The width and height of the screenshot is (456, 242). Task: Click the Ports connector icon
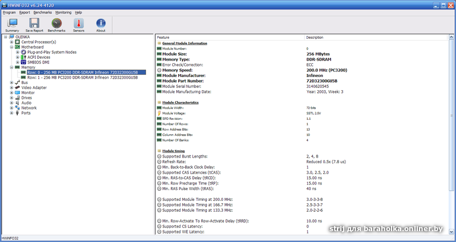[18, 113]
